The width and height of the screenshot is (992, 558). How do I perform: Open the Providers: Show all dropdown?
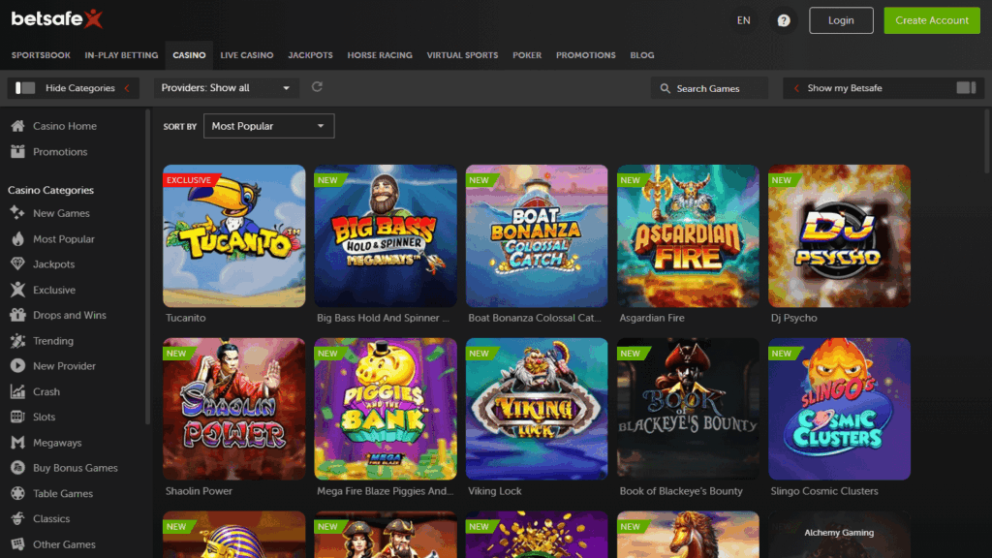click(x=226, y=88)
